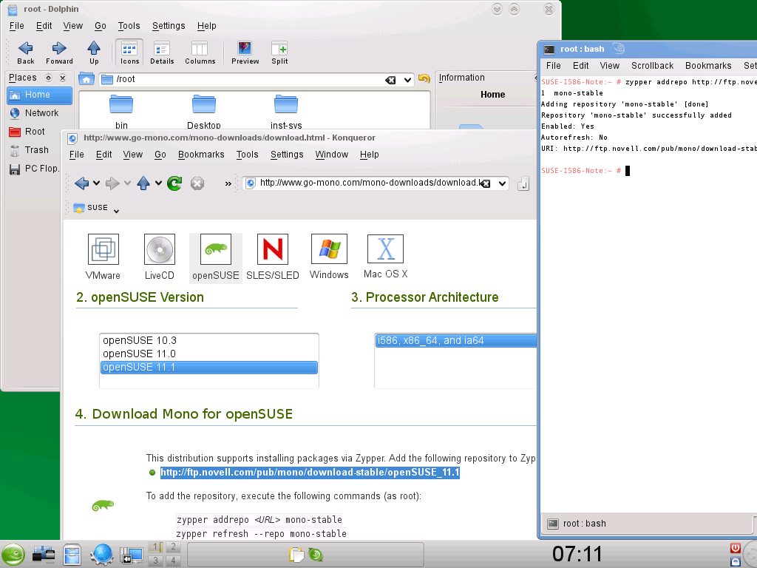The height and width of the screenshot is (568, 757).
Task: Open Konqueror forward history dropdown arrow
Action: point(127,183)
